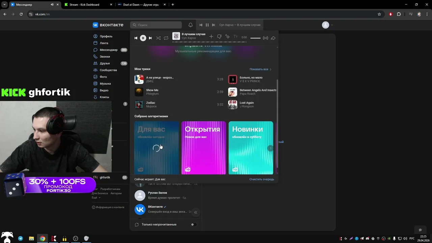
Task: Play Between Angels And Insects track
Action: click(252, 92)
